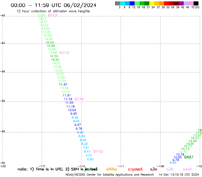Click the purple swatch in the color scale

[181, 3]
